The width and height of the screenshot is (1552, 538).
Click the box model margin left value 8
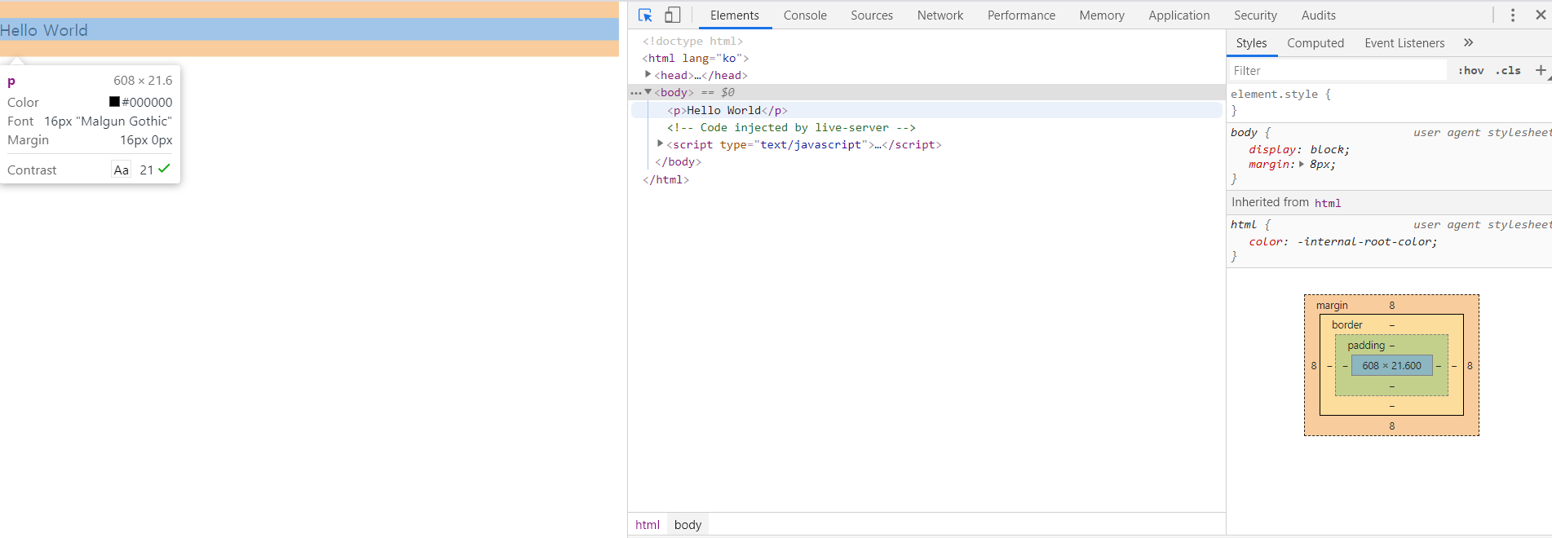1314,366
